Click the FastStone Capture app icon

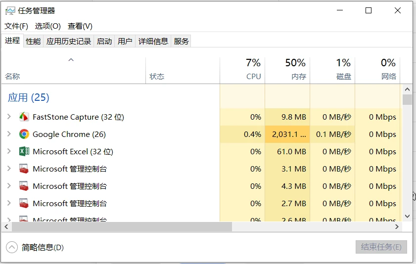coord(24,117)
